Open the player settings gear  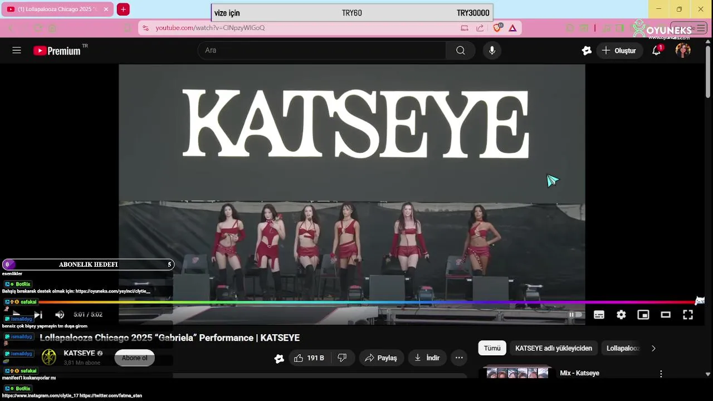click(621, 315)
